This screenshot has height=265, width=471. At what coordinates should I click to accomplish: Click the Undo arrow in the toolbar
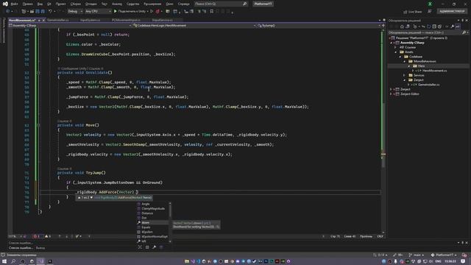tap(50, 11)
